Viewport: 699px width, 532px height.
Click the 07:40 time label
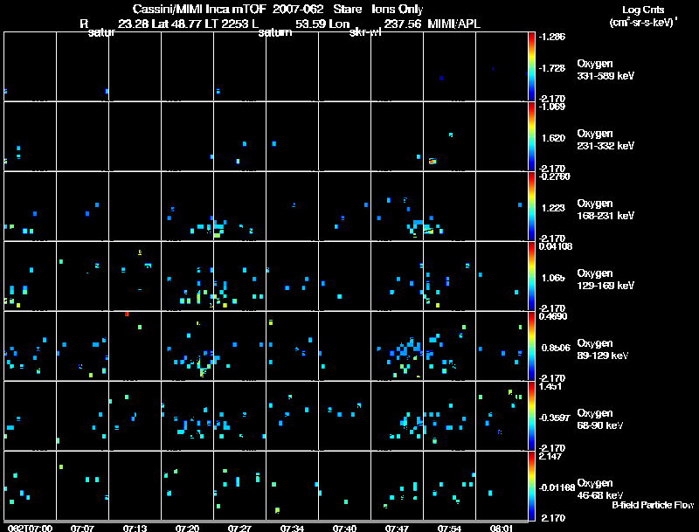[x=344, y=528]
